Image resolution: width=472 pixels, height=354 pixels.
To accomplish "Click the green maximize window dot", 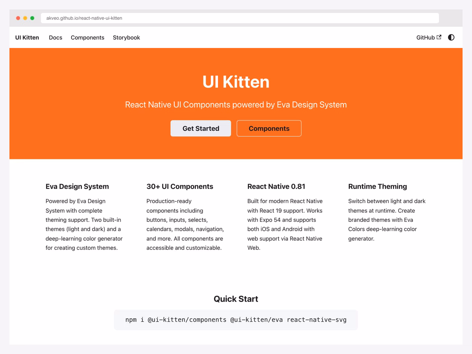I will click(x=32, y=18).
